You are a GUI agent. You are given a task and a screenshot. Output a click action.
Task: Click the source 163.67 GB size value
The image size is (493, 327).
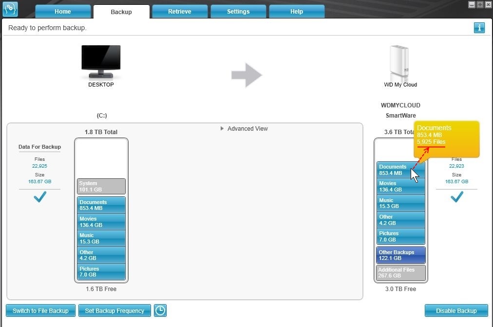pos(39,182)
